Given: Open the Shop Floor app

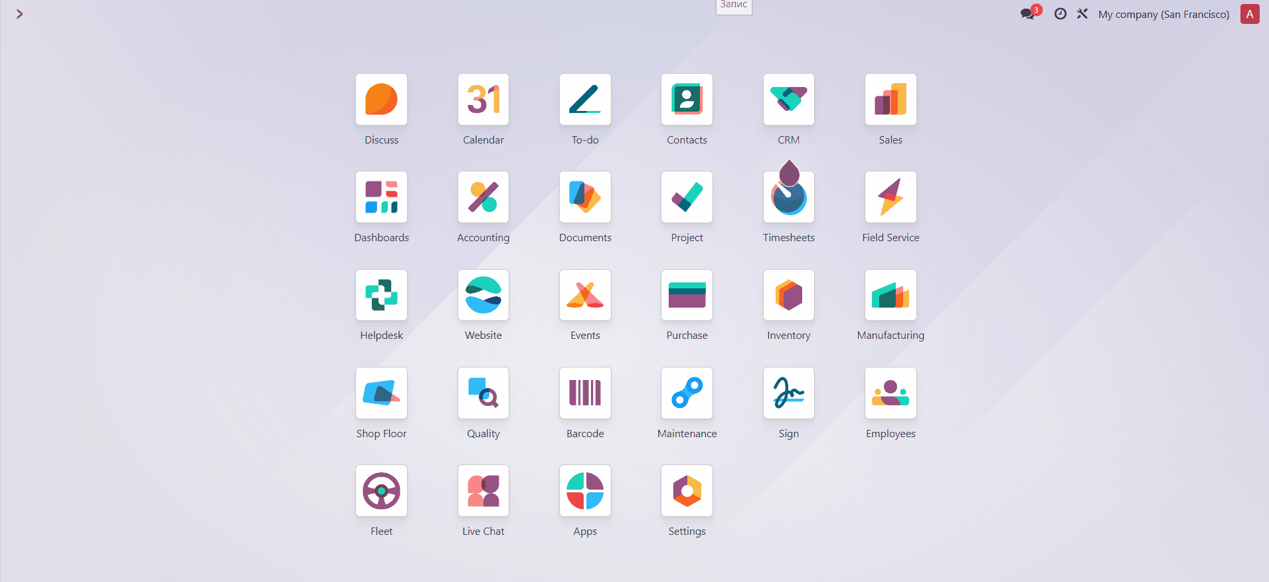Looking at the screenshot, I should [381, 393].
